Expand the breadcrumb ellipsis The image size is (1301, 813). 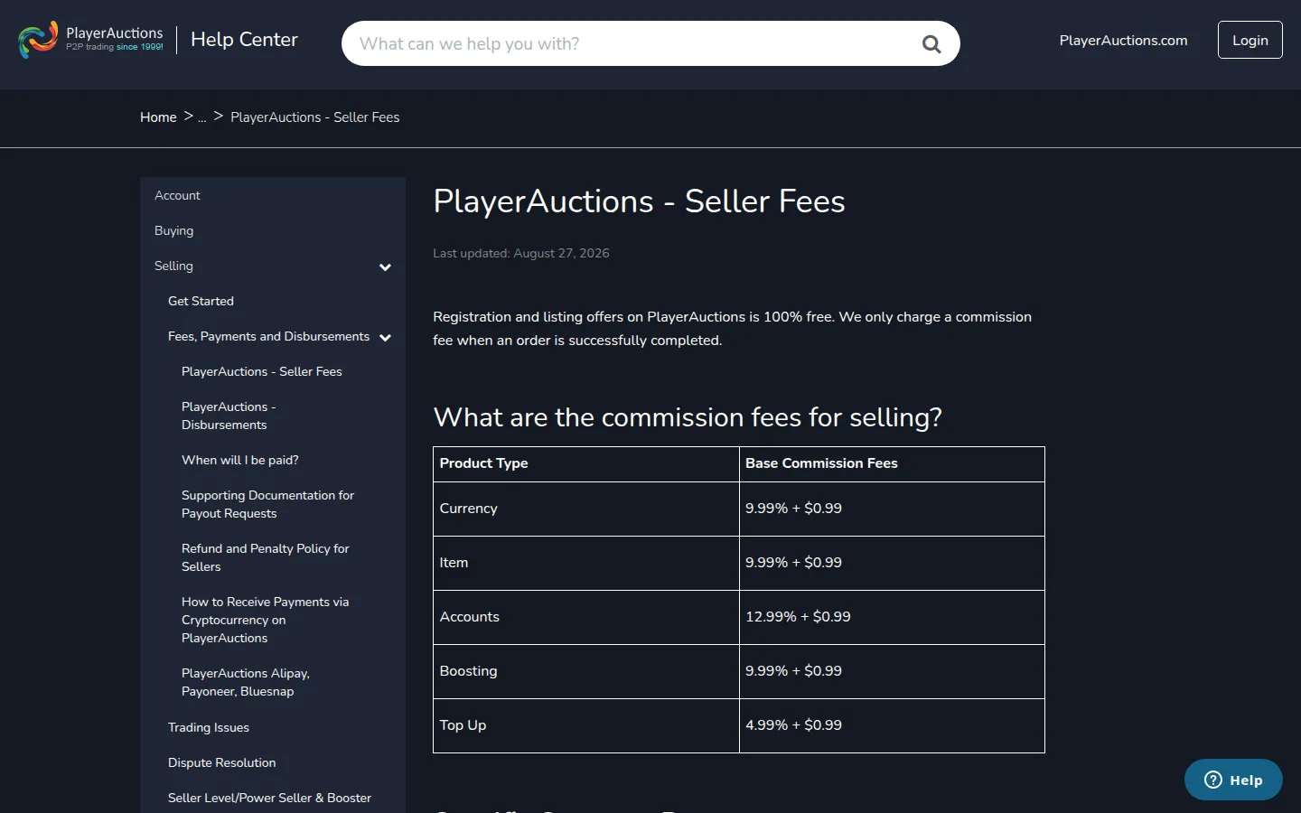202,117
